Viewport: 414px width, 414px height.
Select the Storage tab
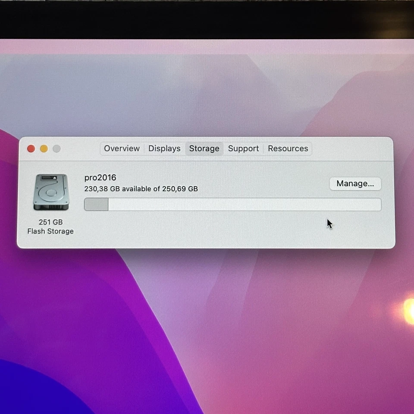click(x=204, y=149)
